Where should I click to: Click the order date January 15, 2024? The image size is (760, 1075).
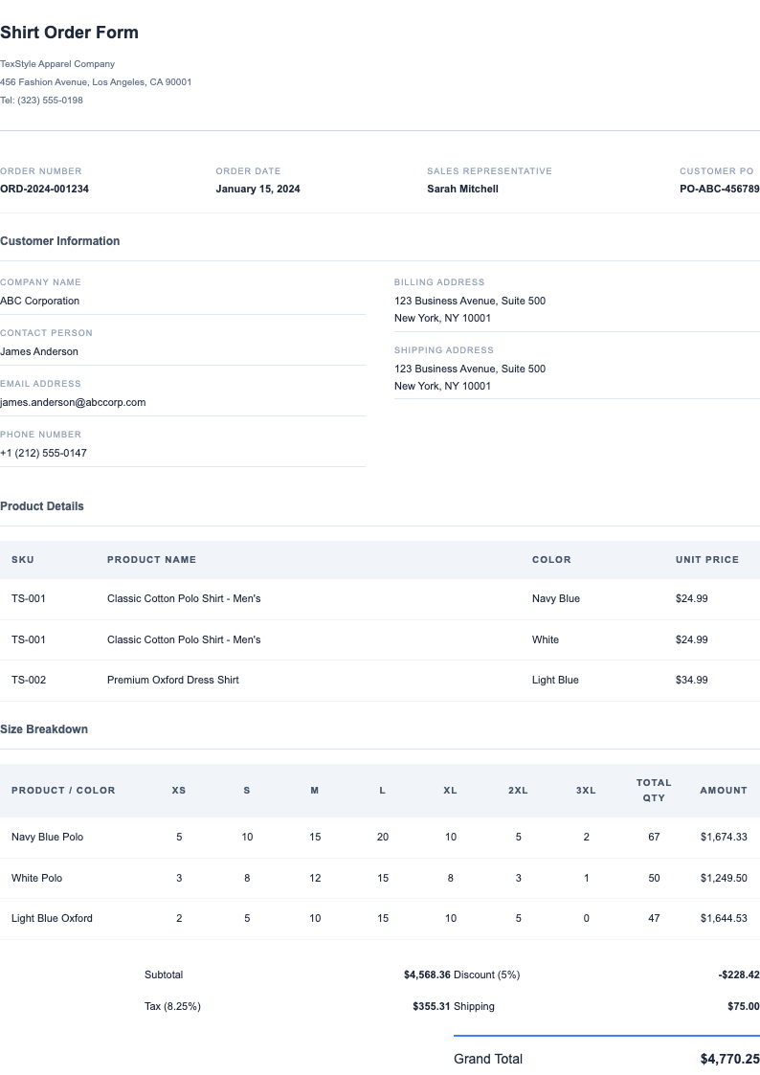257,190
